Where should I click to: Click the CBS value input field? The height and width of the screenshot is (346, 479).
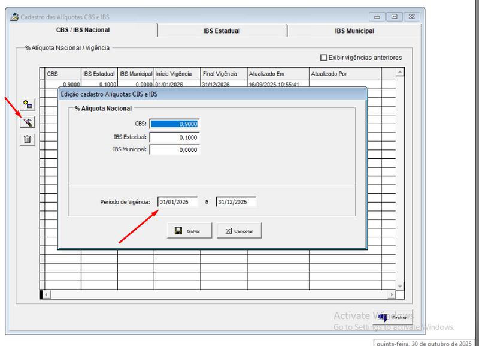pos(174,124)
